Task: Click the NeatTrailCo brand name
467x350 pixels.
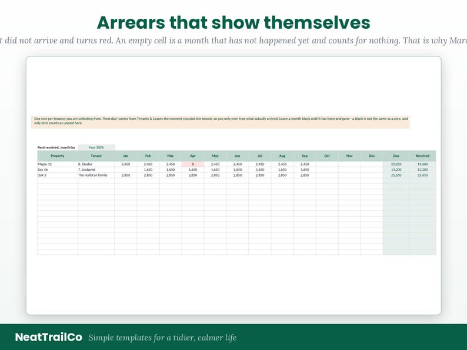Action: point(49,337)
